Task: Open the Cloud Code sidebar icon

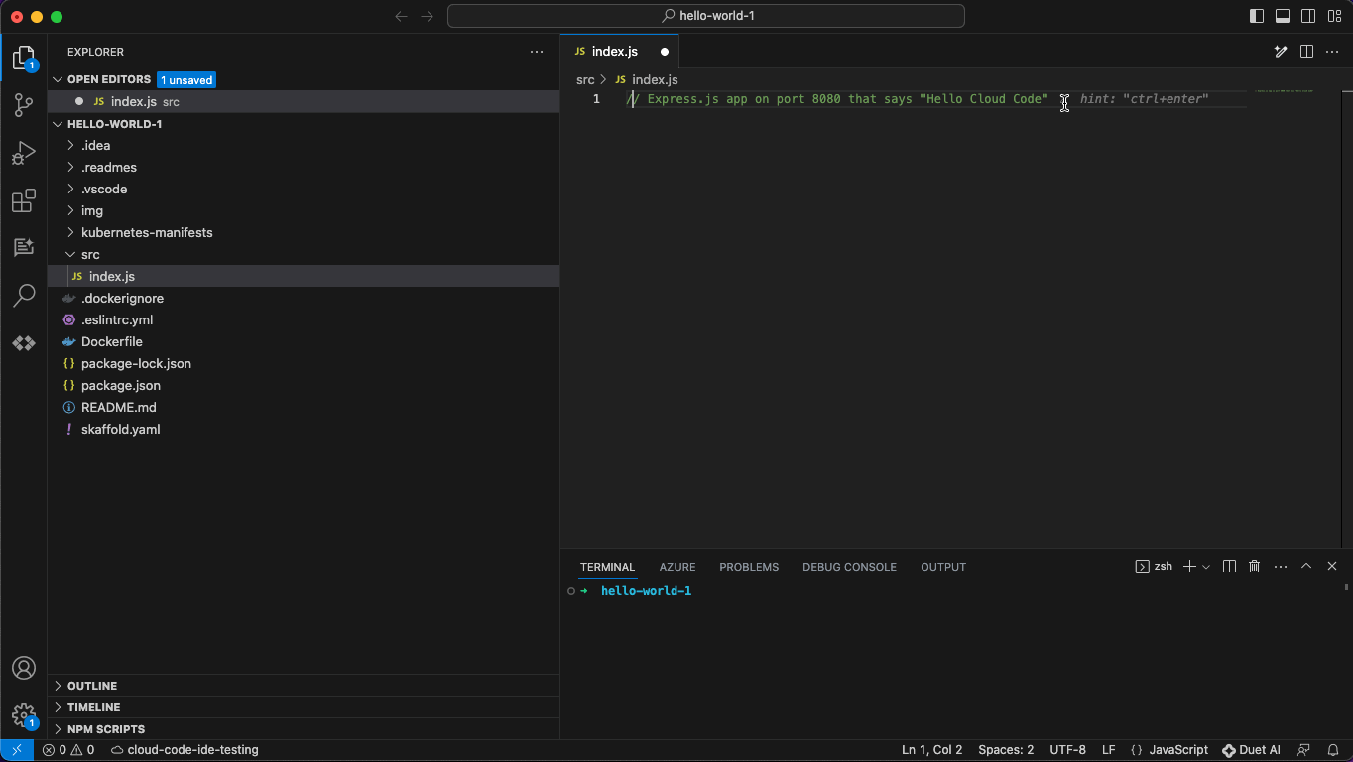Action: 24,343
